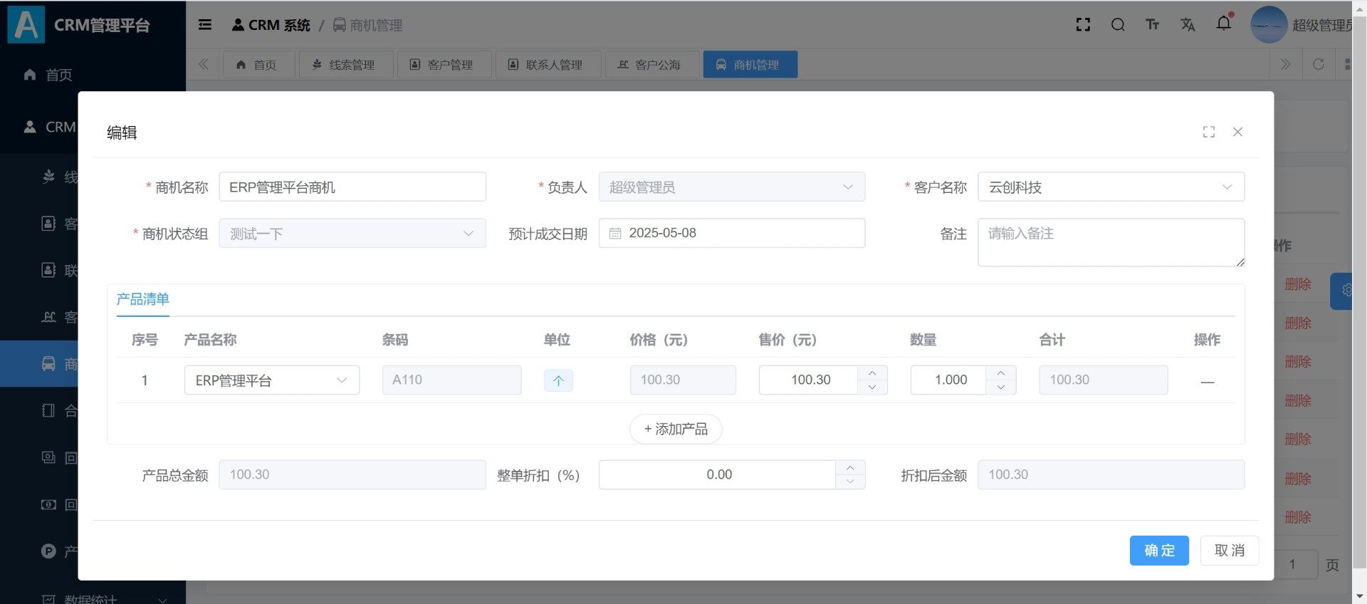The height and width of the screenshot is (604, 1367).
Task: Remove product row with minus icon
Action: pos(1207,382)
